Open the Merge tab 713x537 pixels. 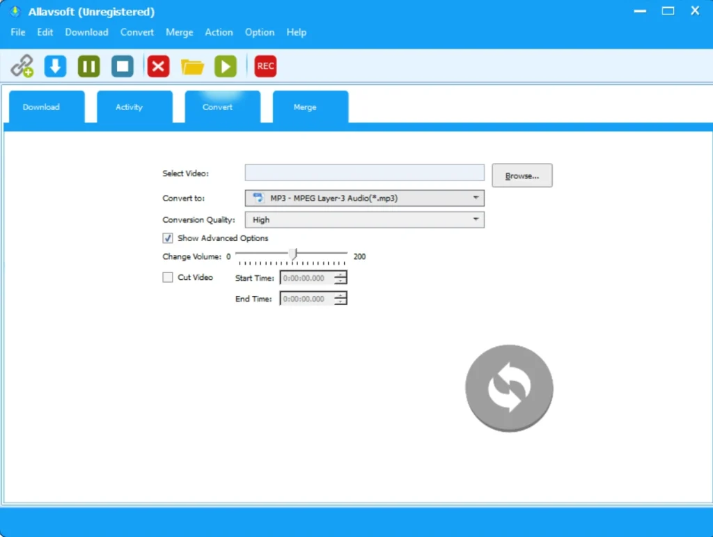(x=304, y=107)
